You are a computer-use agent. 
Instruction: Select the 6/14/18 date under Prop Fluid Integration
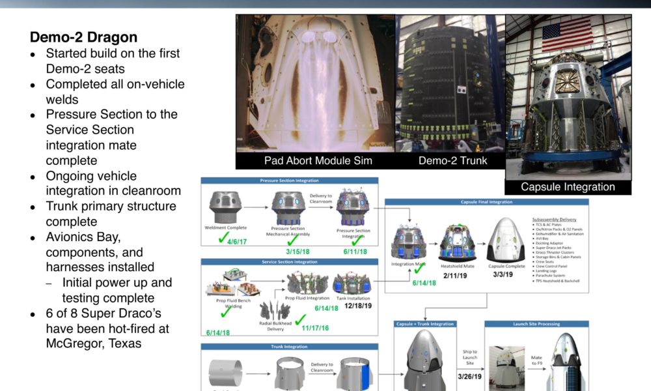[326, 308]
